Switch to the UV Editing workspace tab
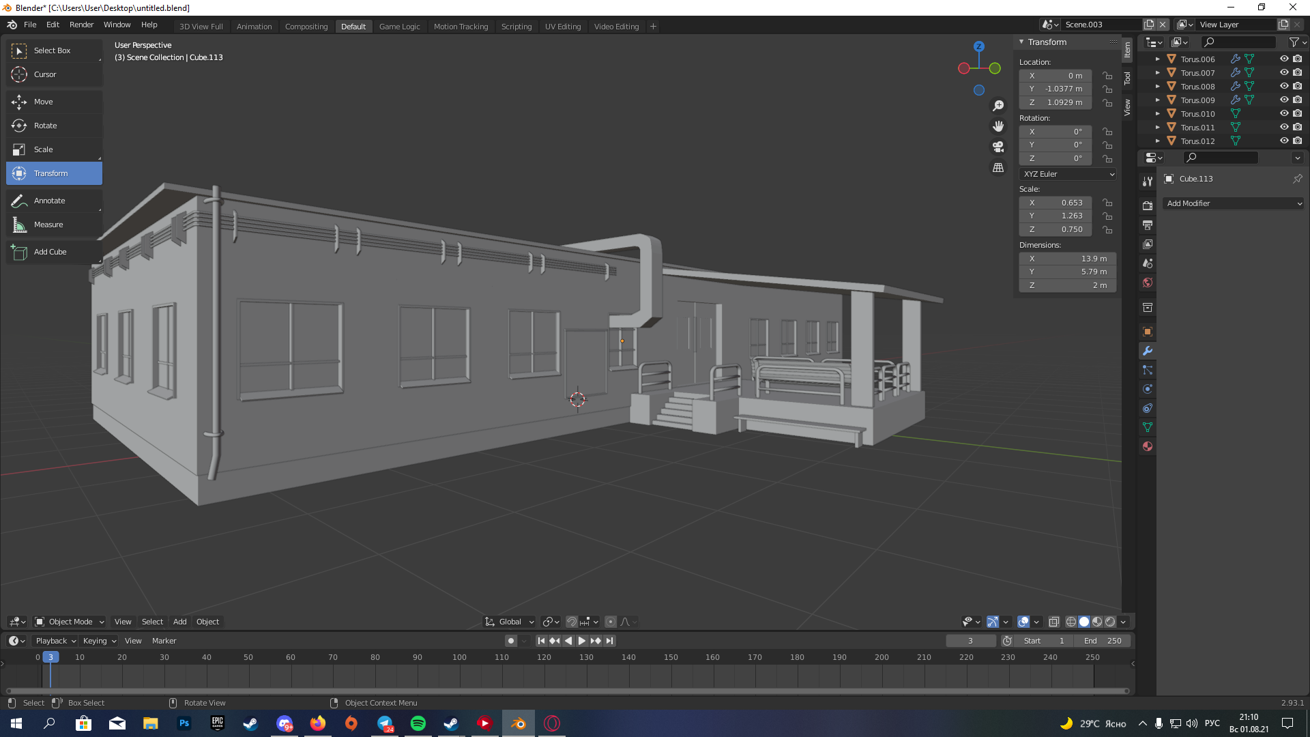 point(562,27)
